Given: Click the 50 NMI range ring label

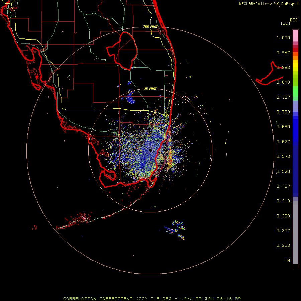Looking at the screenshot, I should (150, 88).
